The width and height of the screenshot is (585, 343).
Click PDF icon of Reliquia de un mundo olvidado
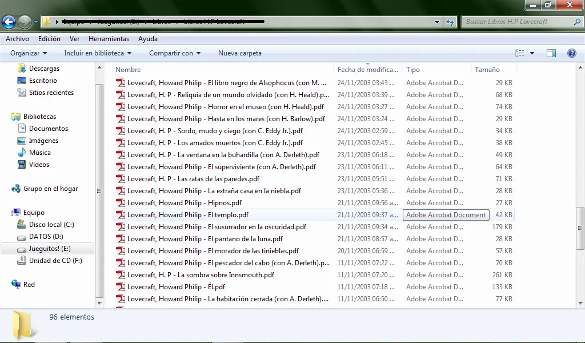coord(120,94)
